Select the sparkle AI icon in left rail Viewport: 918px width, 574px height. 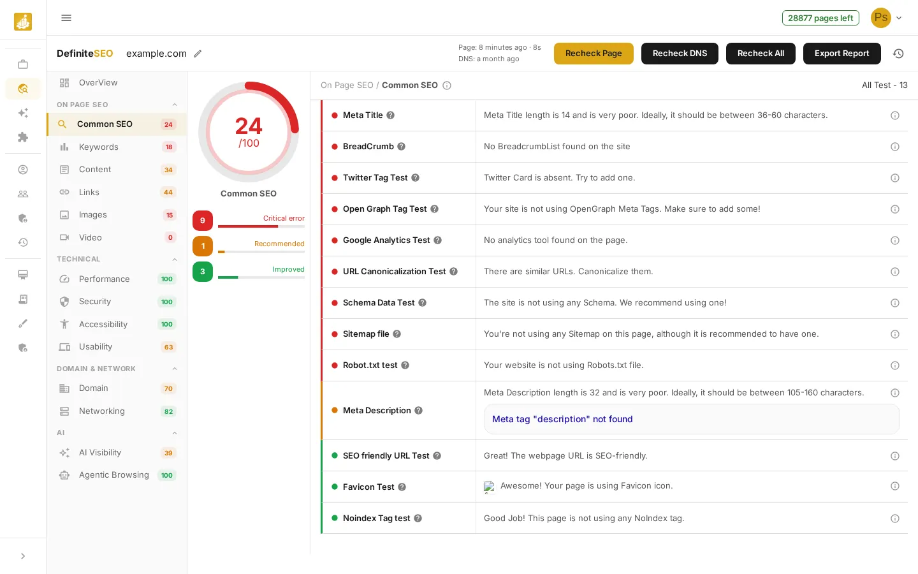[23, 113]
